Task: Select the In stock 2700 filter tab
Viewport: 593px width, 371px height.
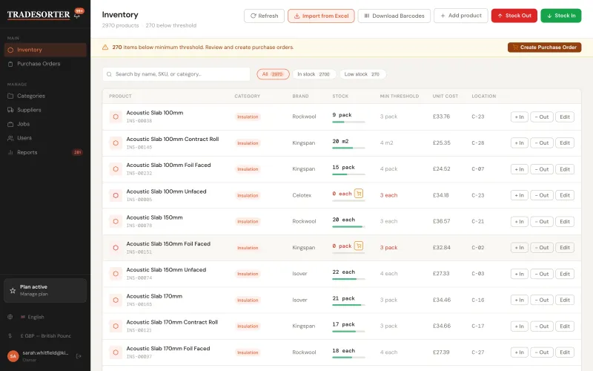Action: coord(313,74)
